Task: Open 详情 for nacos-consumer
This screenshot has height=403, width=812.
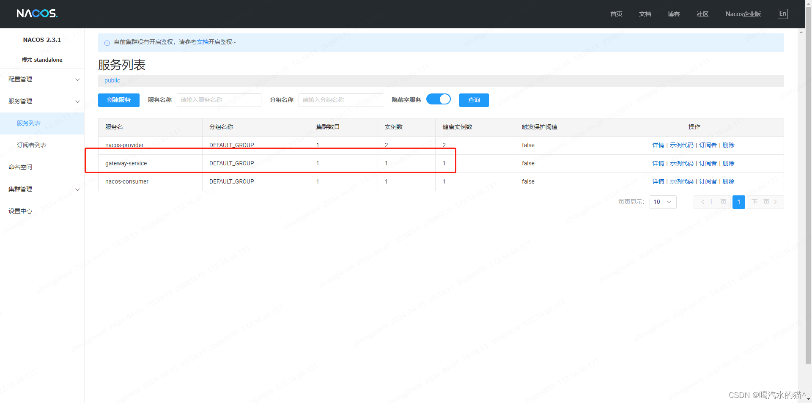Action: 658,181
